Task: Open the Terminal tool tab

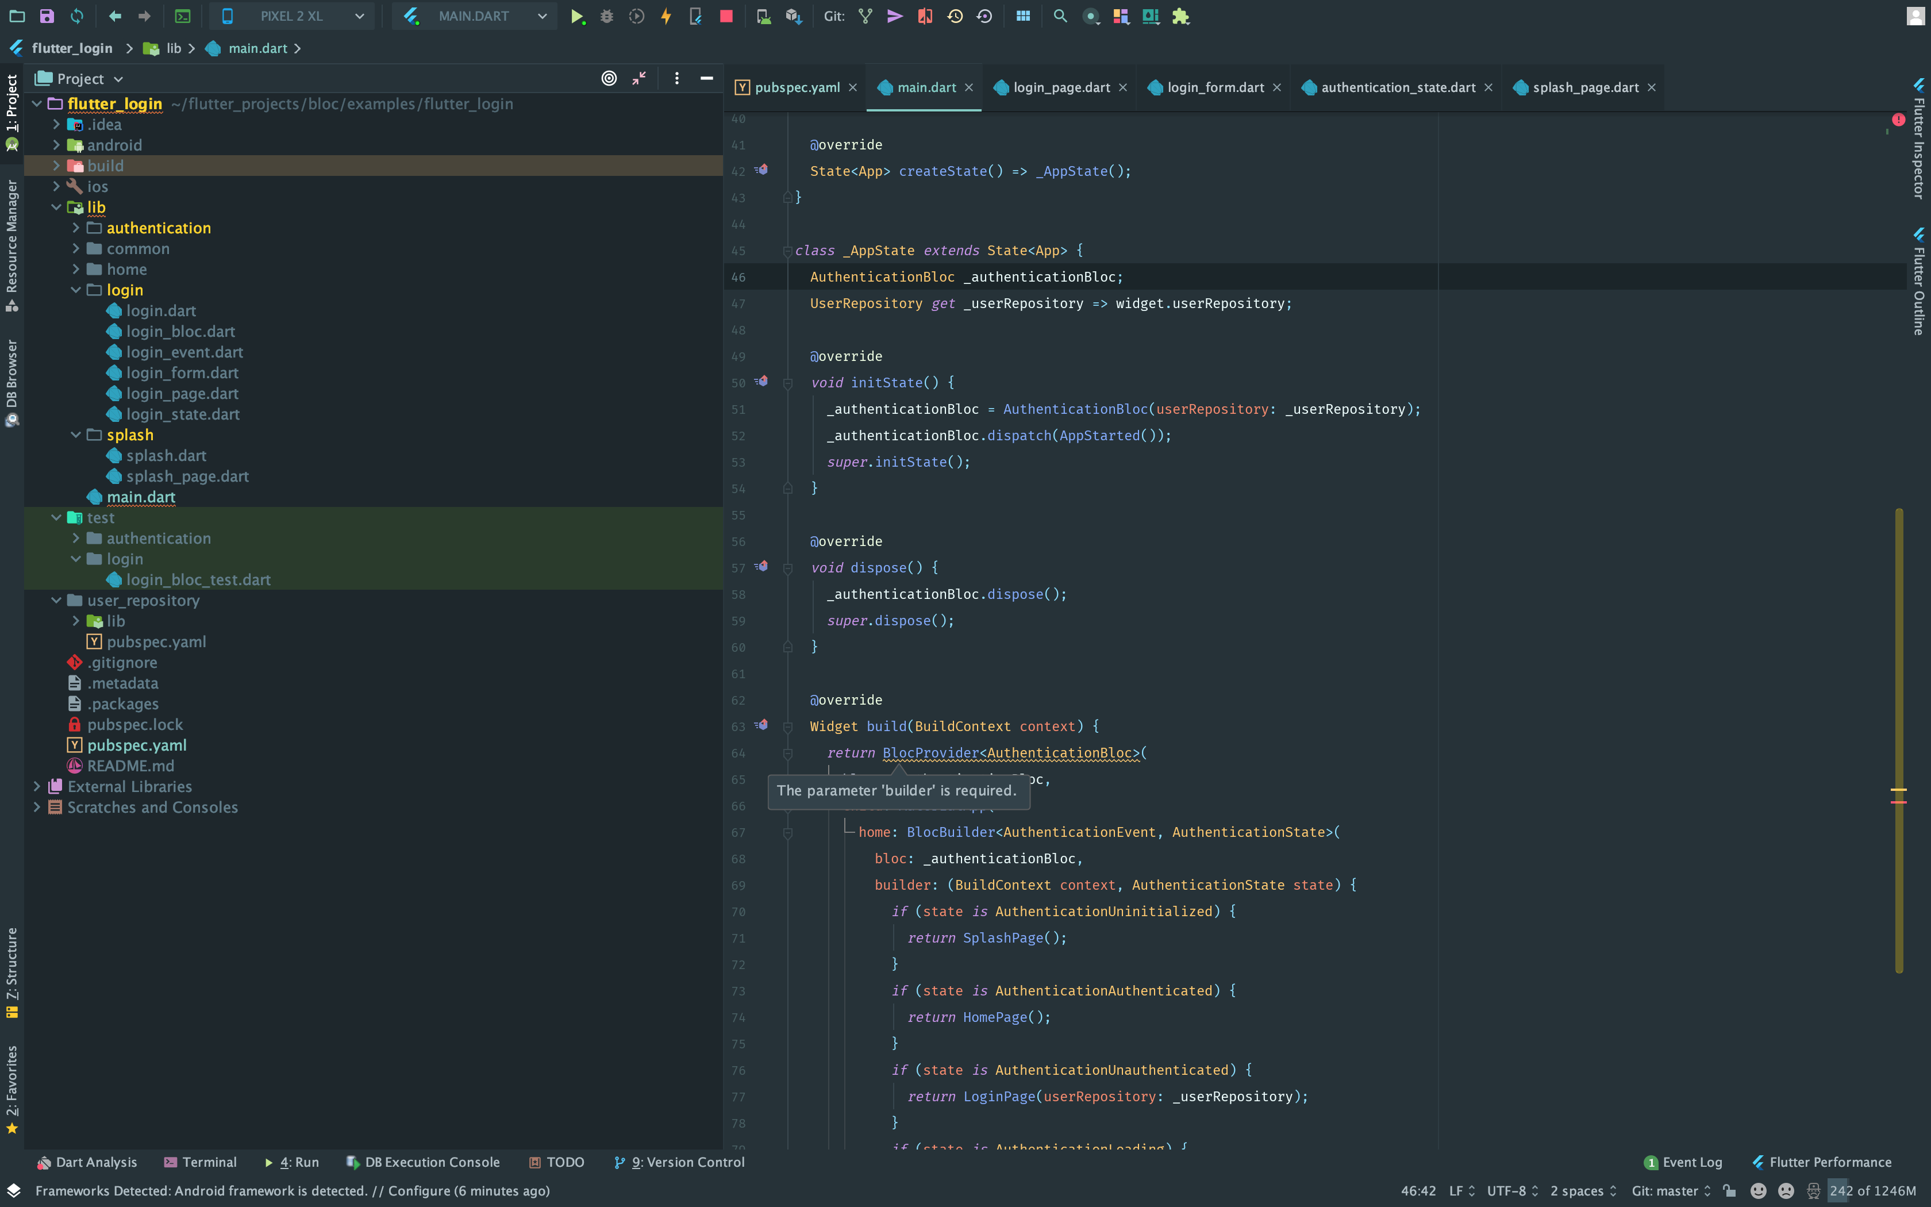Action: pos(200,1162)
